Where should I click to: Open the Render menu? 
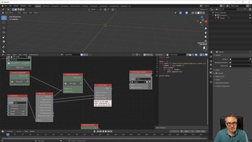tap(16, 6)
